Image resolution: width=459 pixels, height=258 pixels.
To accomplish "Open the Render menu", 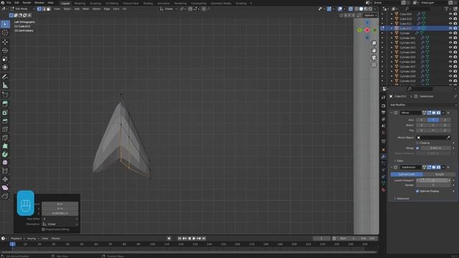I will click(x=27, y=3).
